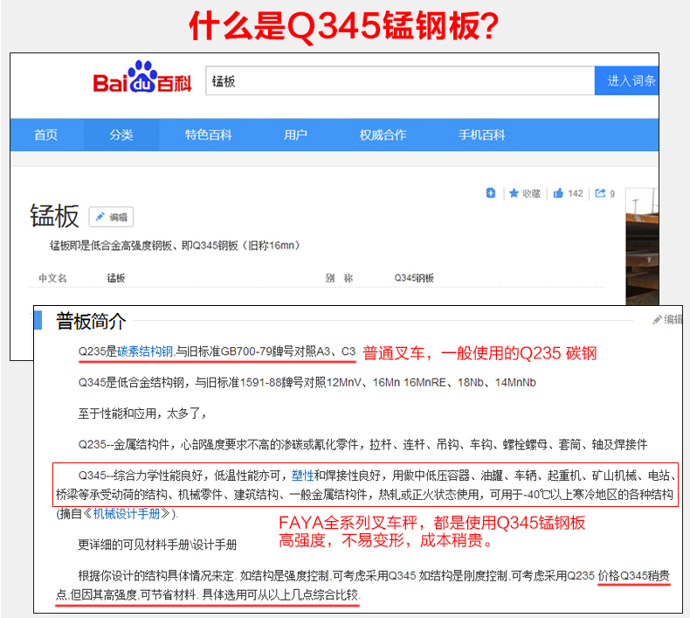The height and width of the screenshot is (618, 690).
Task: Click the steel plate thumbnail image
Action: 642,247
